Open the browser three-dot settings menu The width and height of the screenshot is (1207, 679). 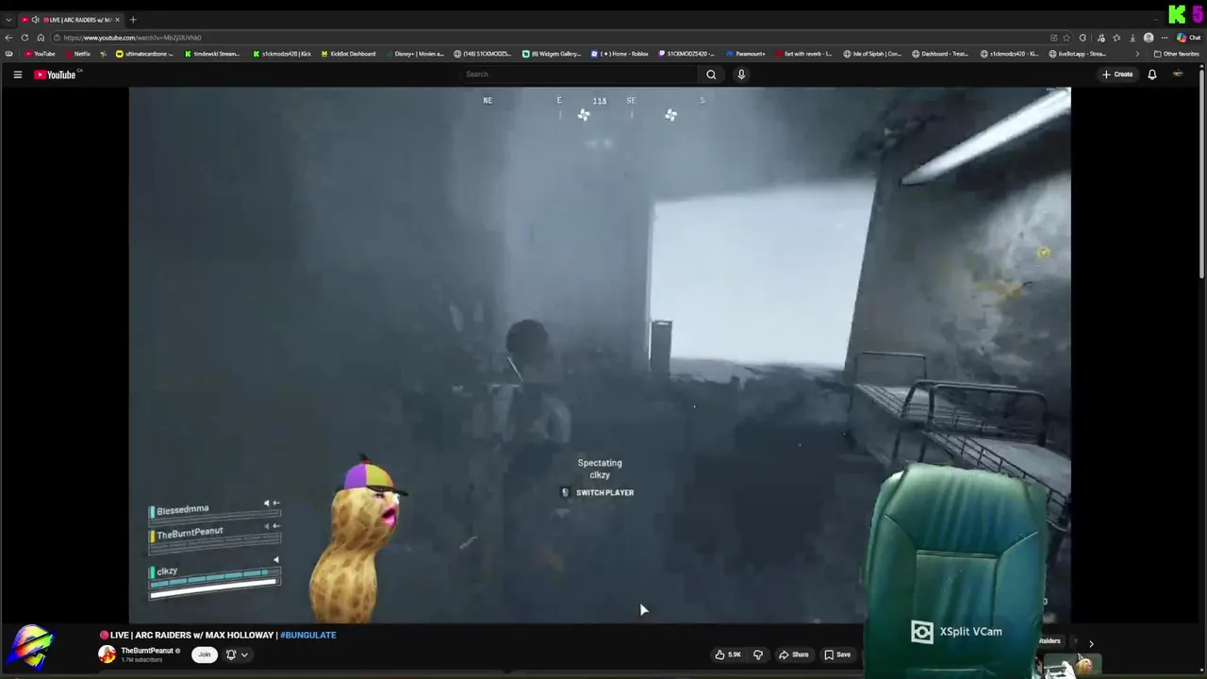(1163, 38)
